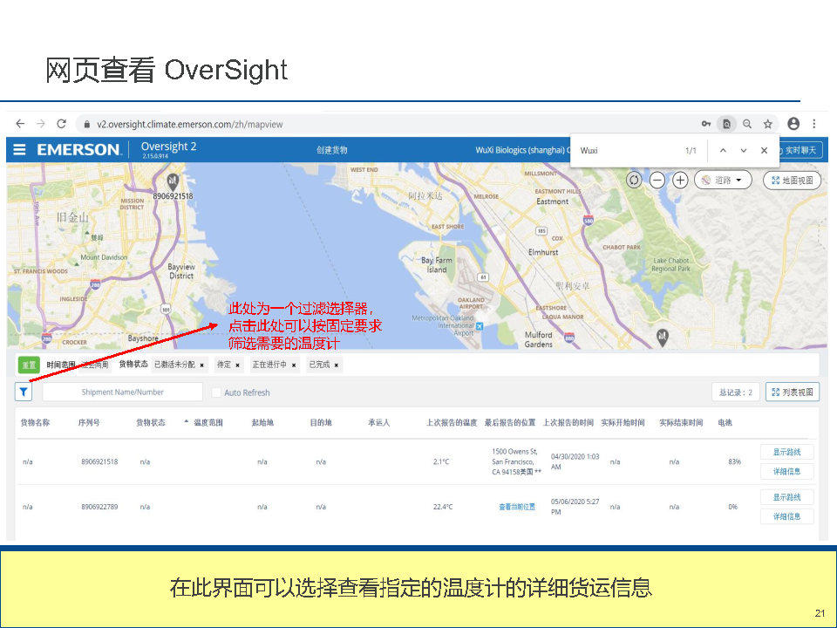
Task: Select serial number 8906921518 cell
Action: [x=99, y=462]
